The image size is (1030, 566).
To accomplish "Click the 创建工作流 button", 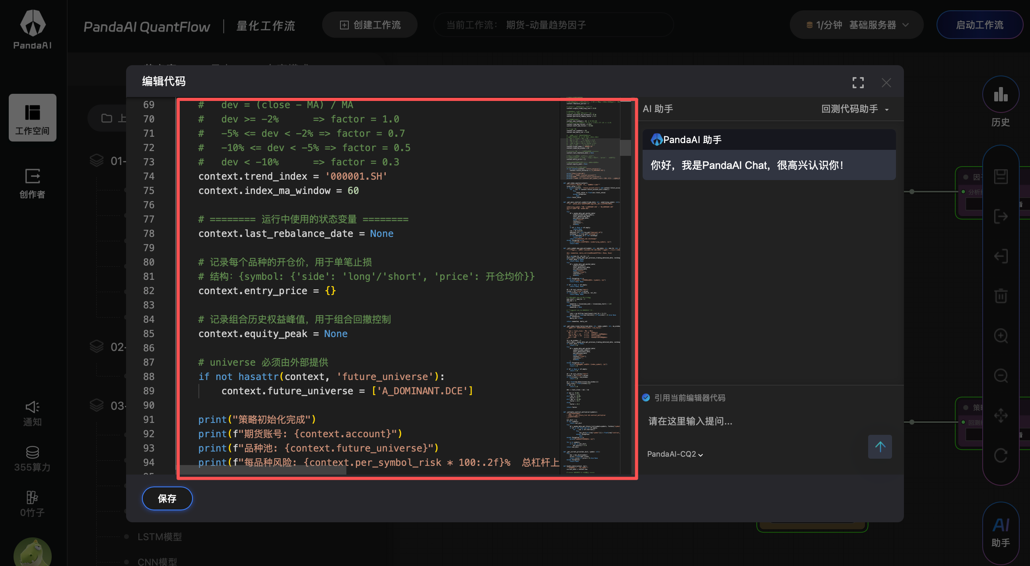I will tap(370, 25).
